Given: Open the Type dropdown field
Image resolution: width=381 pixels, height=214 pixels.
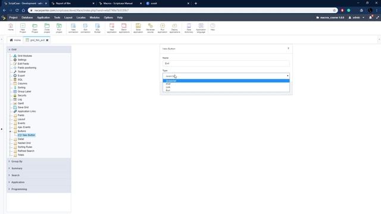Looking at the screenshot, I should [226, 76].
